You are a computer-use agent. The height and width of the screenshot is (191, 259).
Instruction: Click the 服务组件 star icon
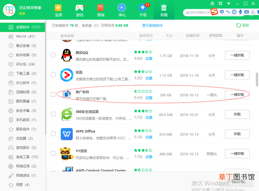coord(11,129)
